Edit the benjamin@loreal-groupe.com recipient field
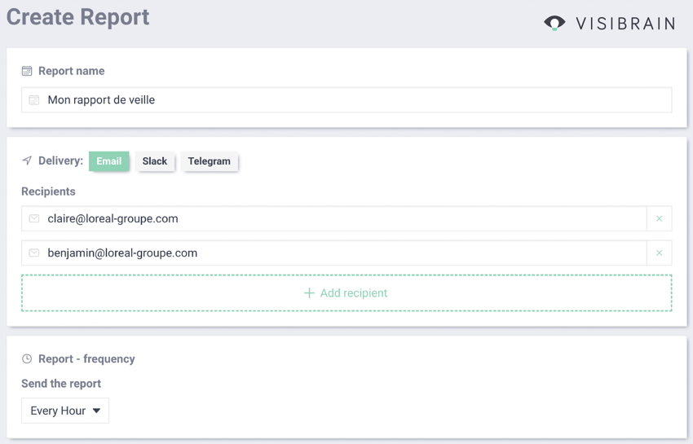Image resolution: width=693 pixels, height=444 pixels. 334,253
